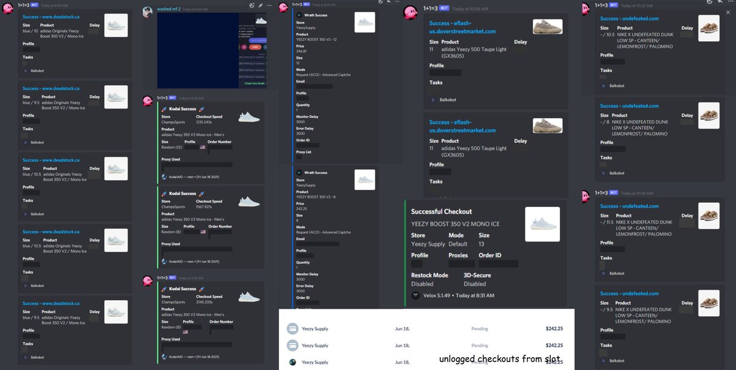Image resolution: width=736 pixels, height=370 pixels.
Task: Click the 1+1=3 username on the 10:06 AM message
Action: tap(429, 9)
